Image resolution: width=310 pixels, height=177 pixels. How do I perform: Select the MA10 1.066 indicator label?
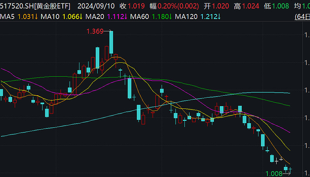62,17
